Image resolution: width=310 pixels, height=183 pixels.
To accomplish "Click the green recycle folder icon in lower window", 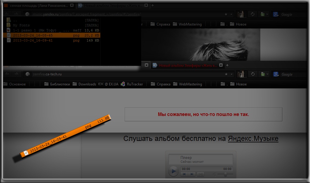I will pyautogui.click(x=263, y=74).
